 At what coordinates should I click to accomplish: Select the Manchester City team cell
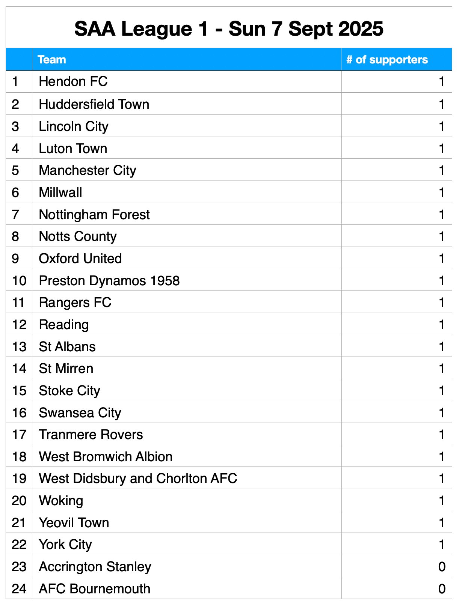[x=87, y=170]
